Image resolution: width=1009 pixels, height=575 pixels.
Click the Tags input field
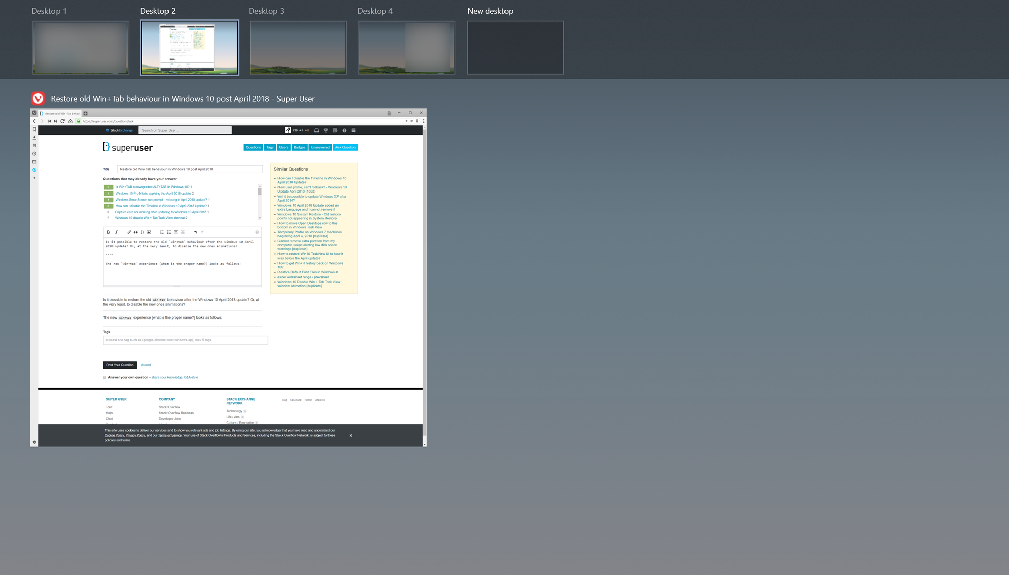[186, 340]
